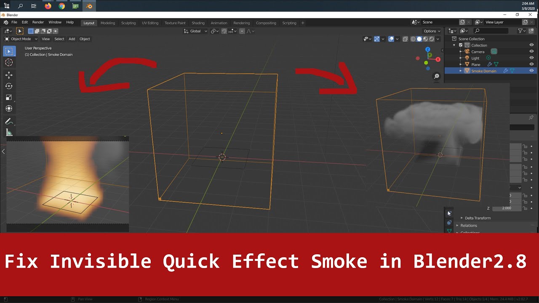Select the Rotate tool

click(x=9, y=86)
